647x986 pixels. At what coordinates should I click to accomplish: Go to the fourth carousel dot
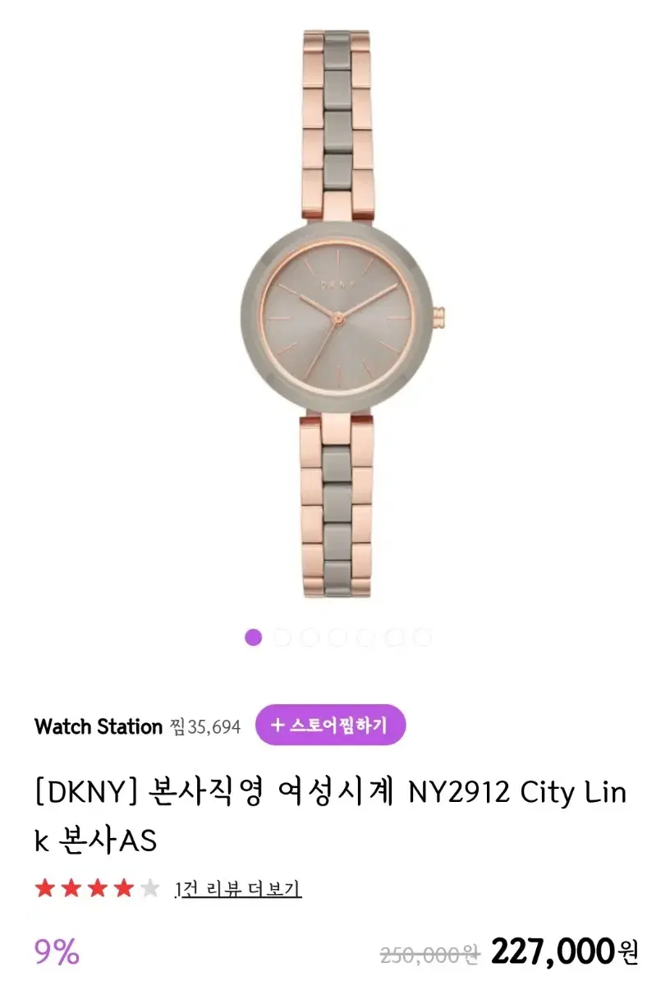coord(337,637)
